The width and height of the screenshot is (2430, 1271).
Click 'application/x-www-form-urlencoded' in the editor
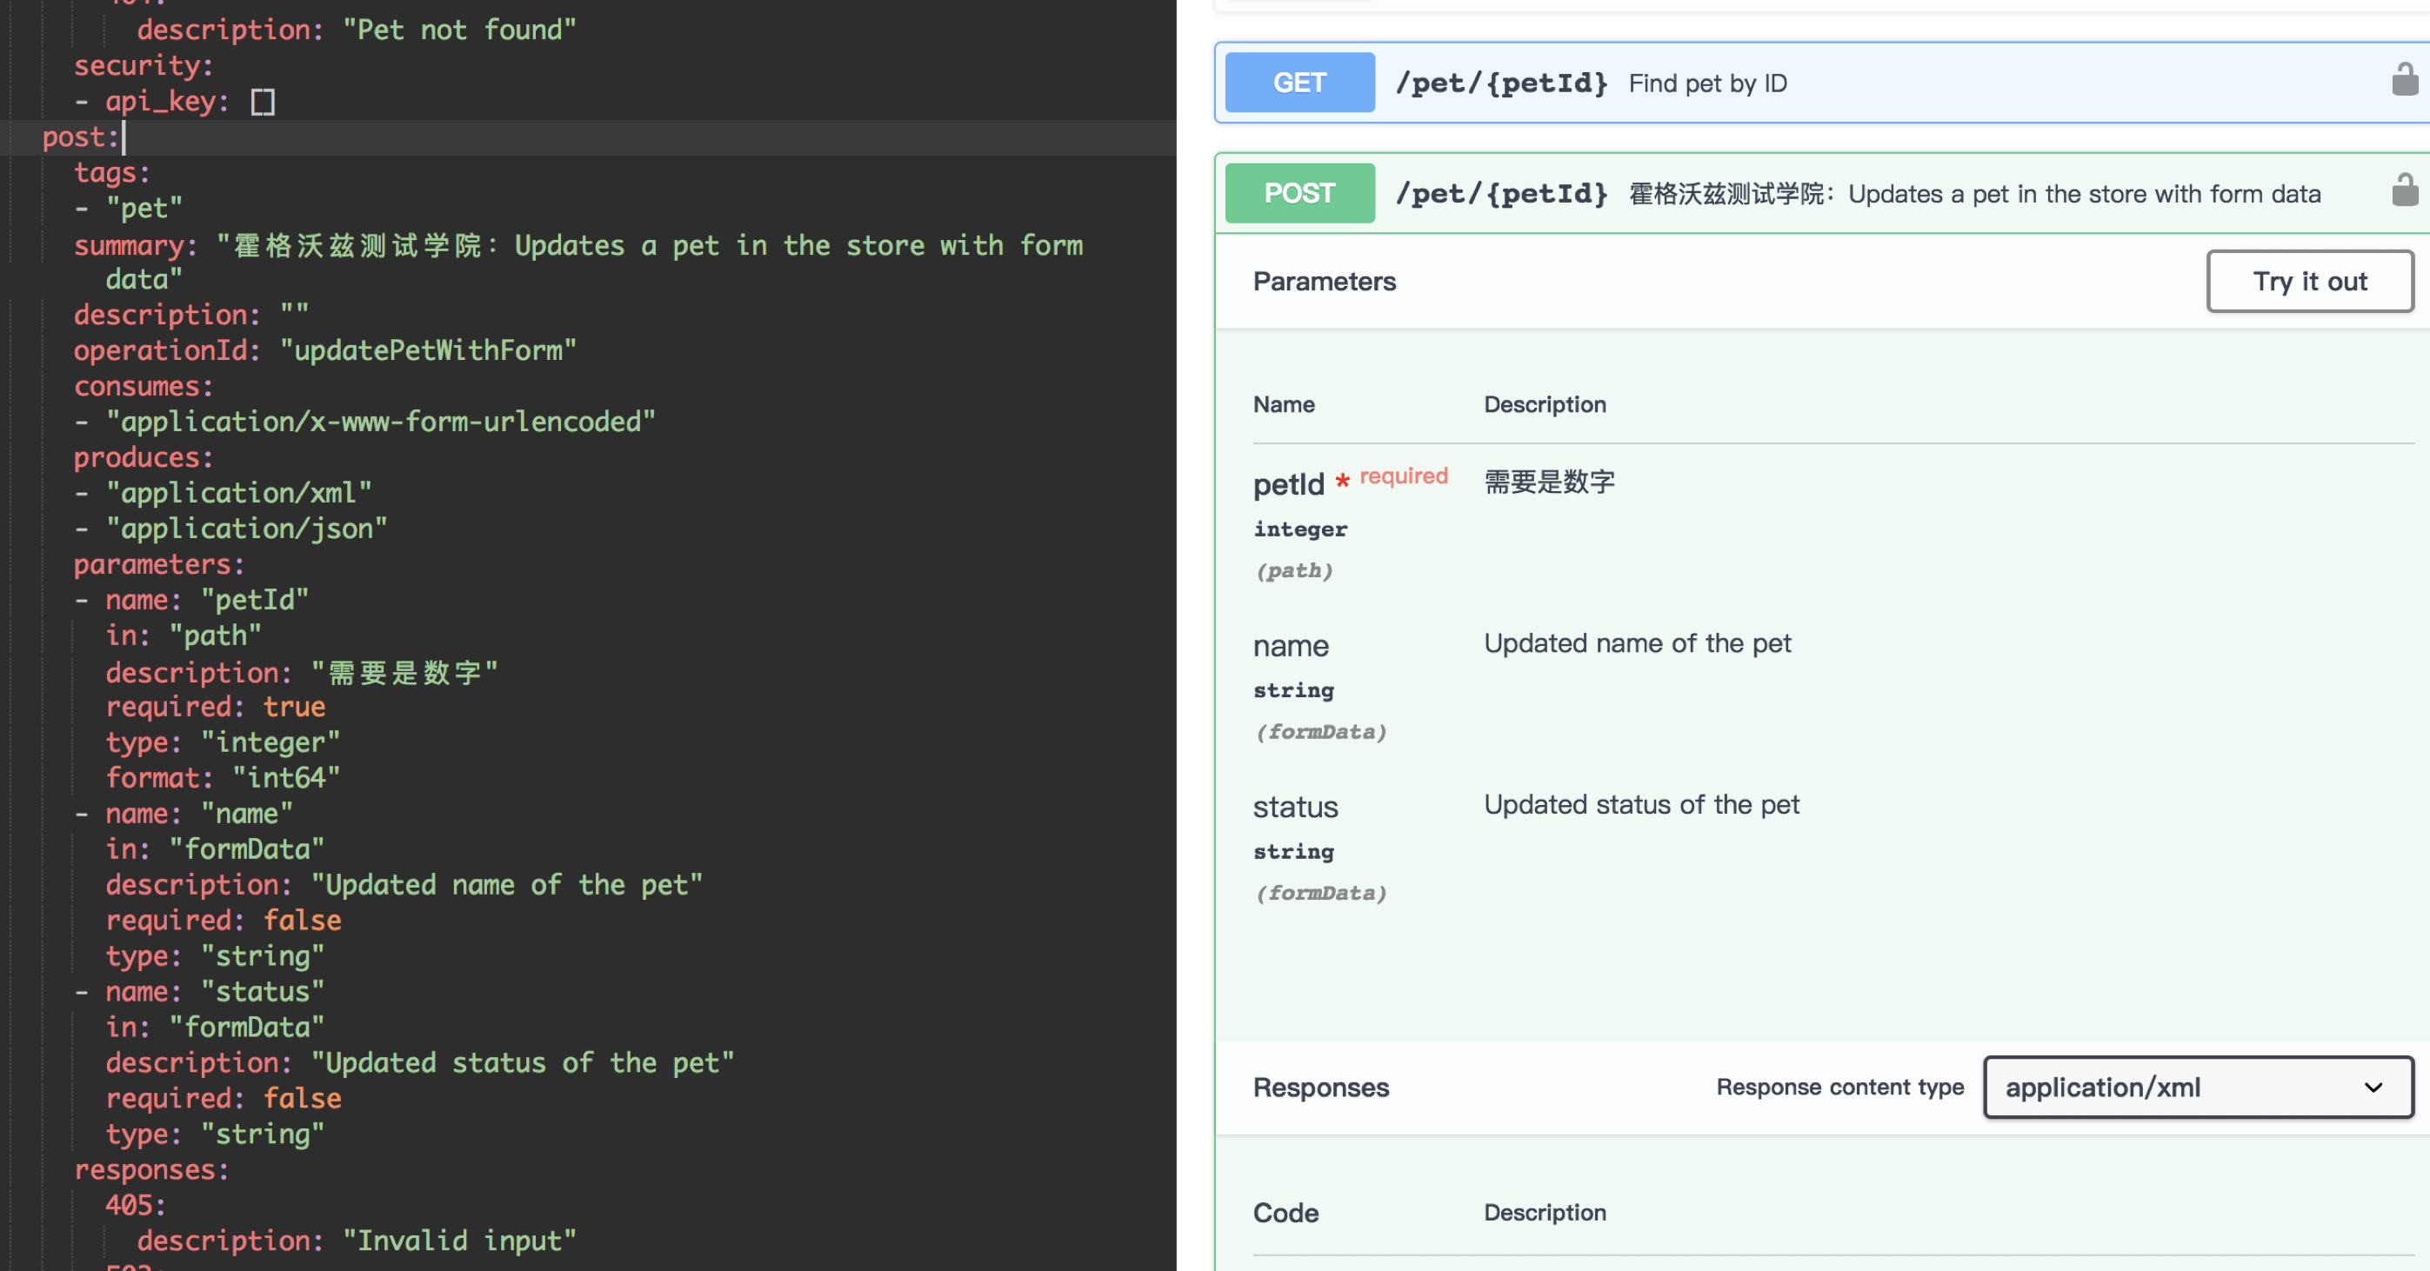click(x=380, y=422)
